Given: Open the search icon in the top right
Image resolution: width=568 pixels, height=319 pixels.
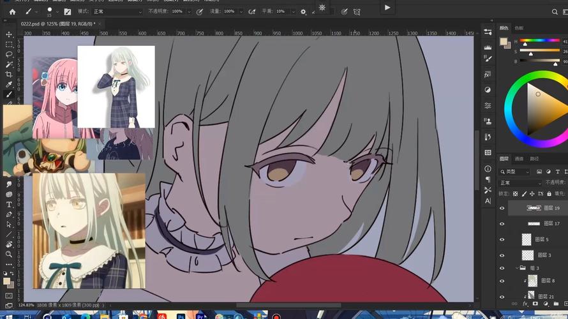Looking at the screenshot, I should click(x=555, y=11).
